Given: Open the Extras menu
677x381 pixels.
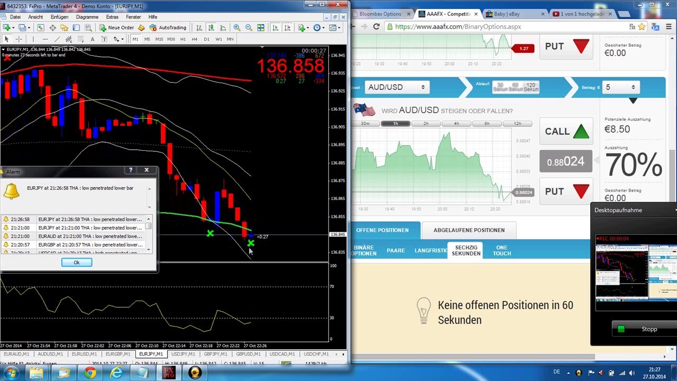Looking at the screenshot, I should (112, 17).
